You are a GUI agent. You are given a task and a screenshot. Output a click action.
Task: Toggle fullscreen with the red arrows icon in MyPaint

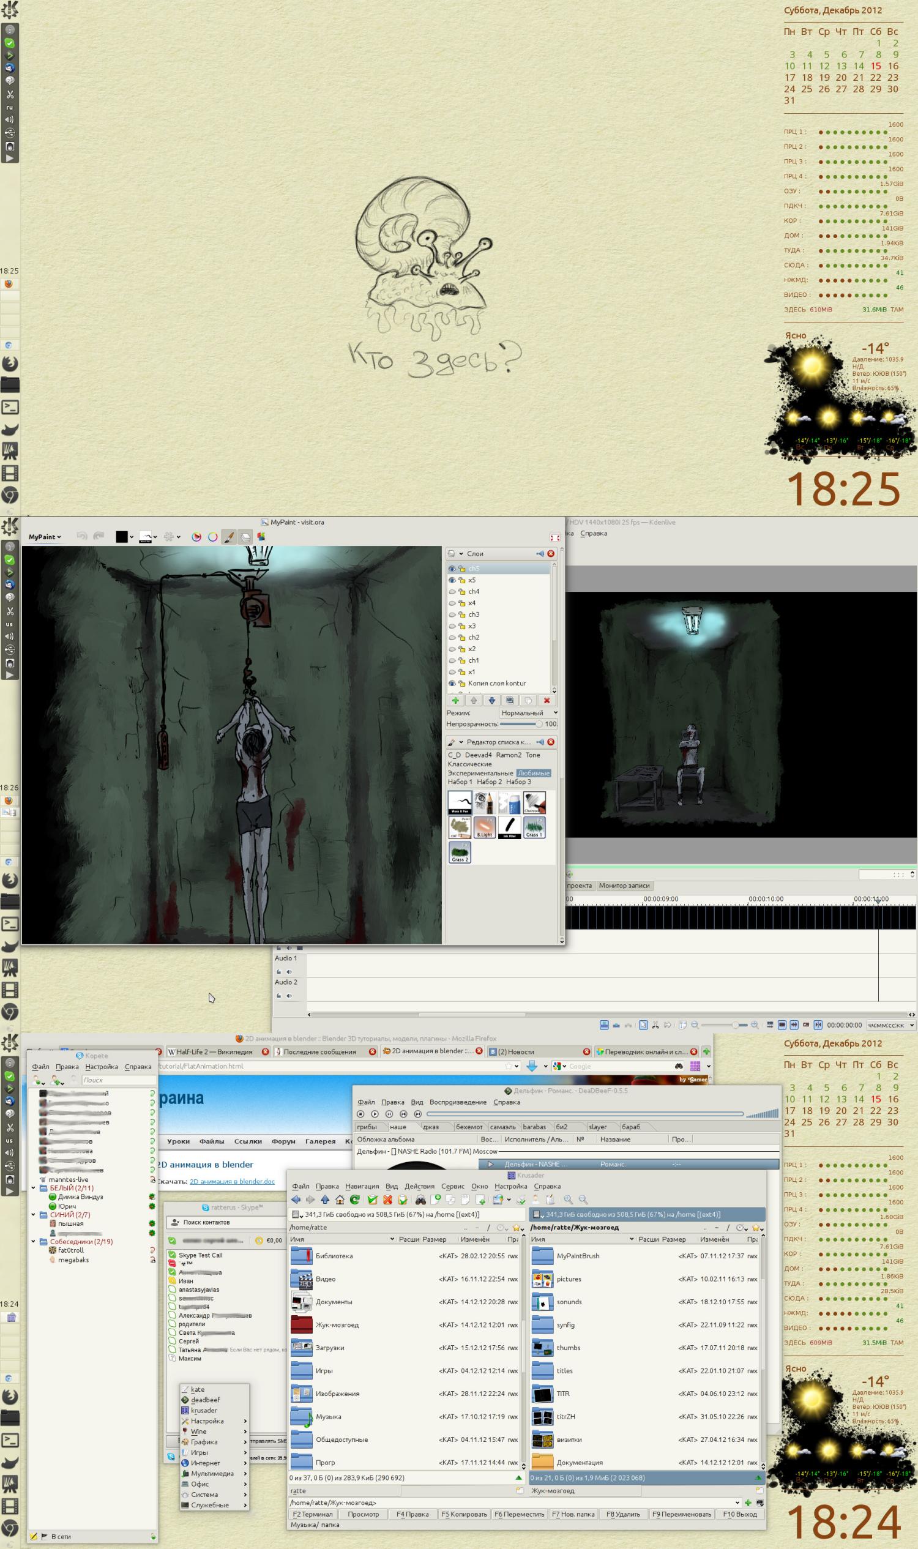point(555,537)
